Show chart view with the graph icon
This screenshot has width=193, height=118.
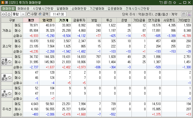[189, 14]
